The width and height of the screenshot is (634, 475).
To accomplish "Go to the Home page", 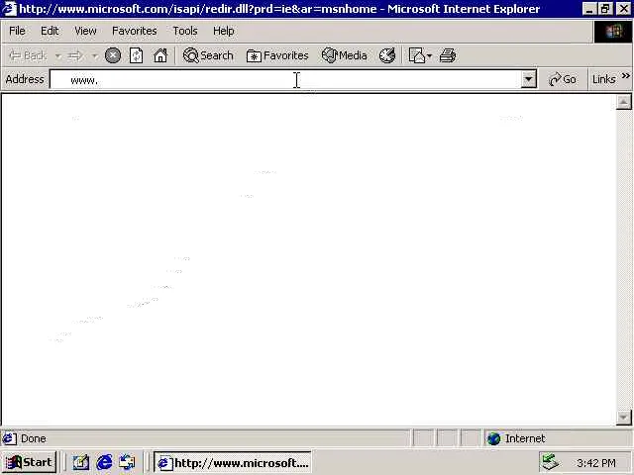I will (x=160, y=55).
